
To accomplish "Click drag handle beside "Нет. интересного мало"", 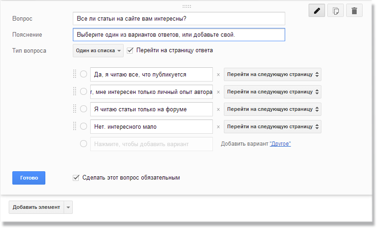I will click(x=75, y=126).
